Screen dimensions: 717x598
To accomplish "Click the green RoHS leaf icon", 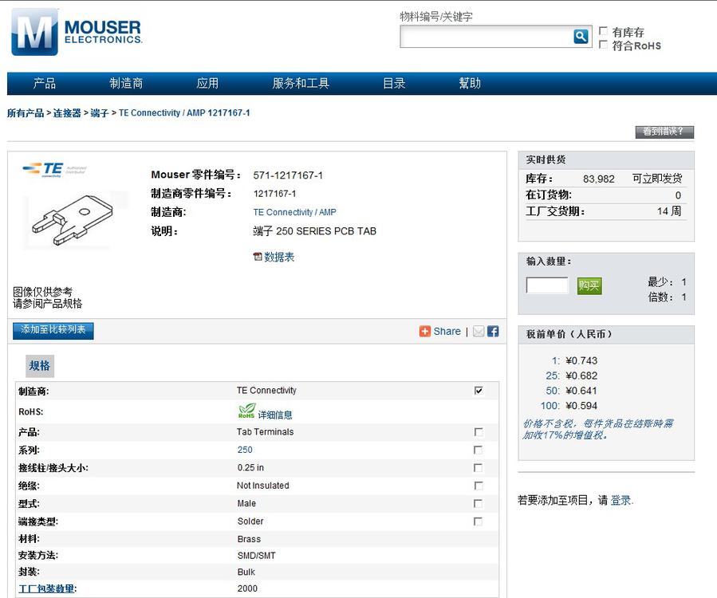I will point(246,411).
